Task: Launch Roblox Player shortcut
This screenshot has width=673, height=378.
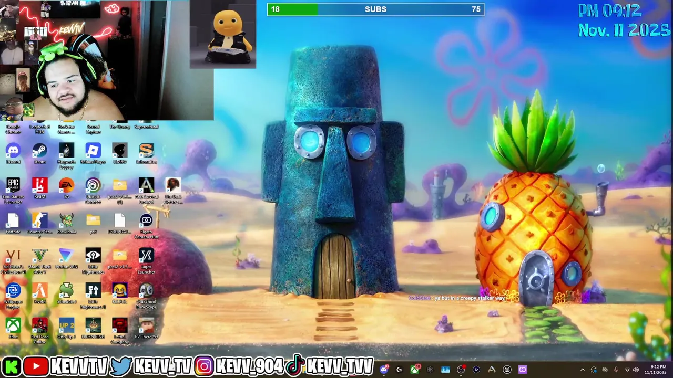Action: click(x=93, y=153)
